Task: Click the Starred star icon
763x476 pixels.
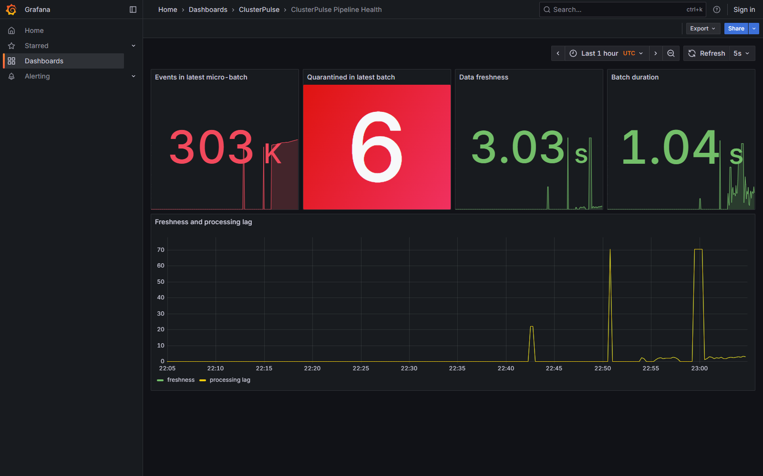Action: click(11, 46)
